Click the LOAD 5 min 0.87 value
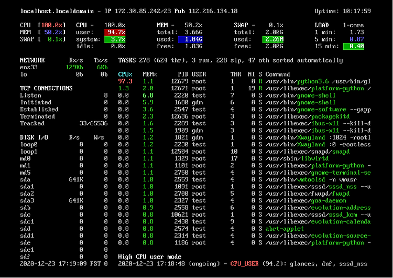The width and height of the screenshot is (393, 278). (357, 39)
